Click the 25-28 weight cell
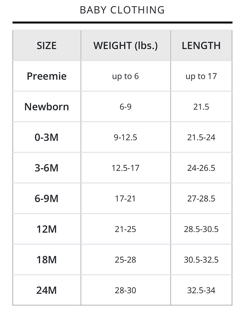 [125, 260]
